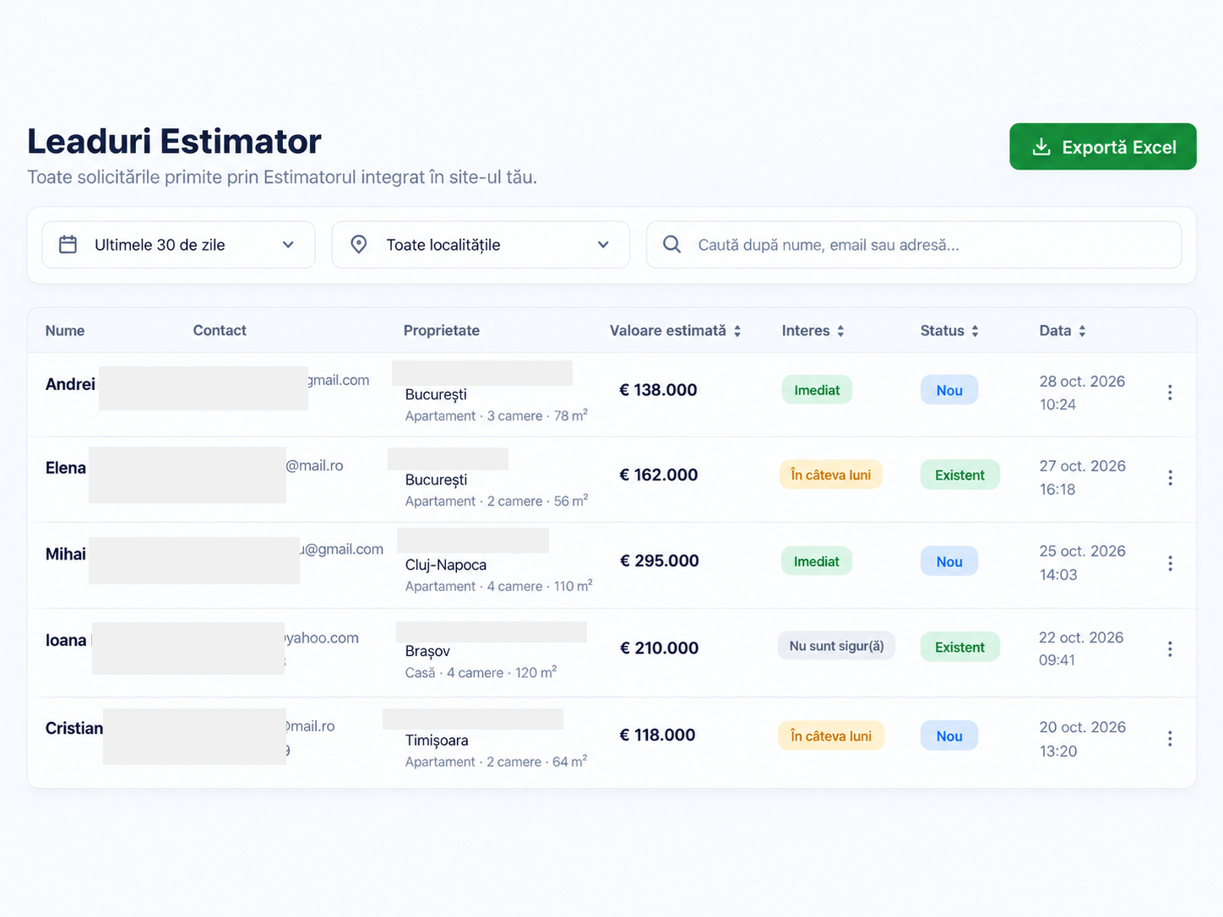
Task: Click the Exportă Excel button
Action: [x=1102, y=147]
